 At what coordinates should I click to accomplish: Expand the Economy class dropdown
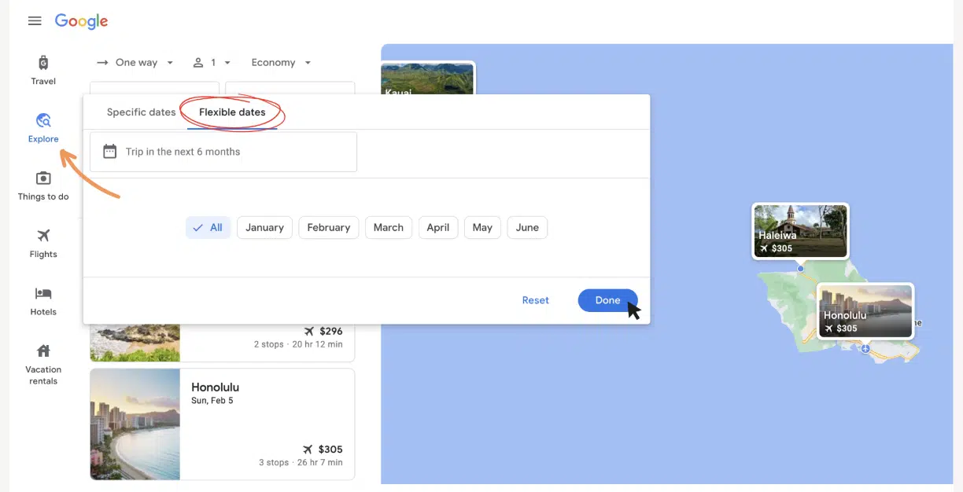281,63
